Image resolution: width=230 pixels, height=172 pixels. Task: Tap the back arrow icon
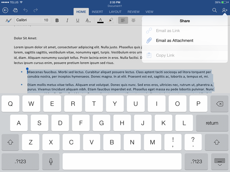click(x=5, y=10)
